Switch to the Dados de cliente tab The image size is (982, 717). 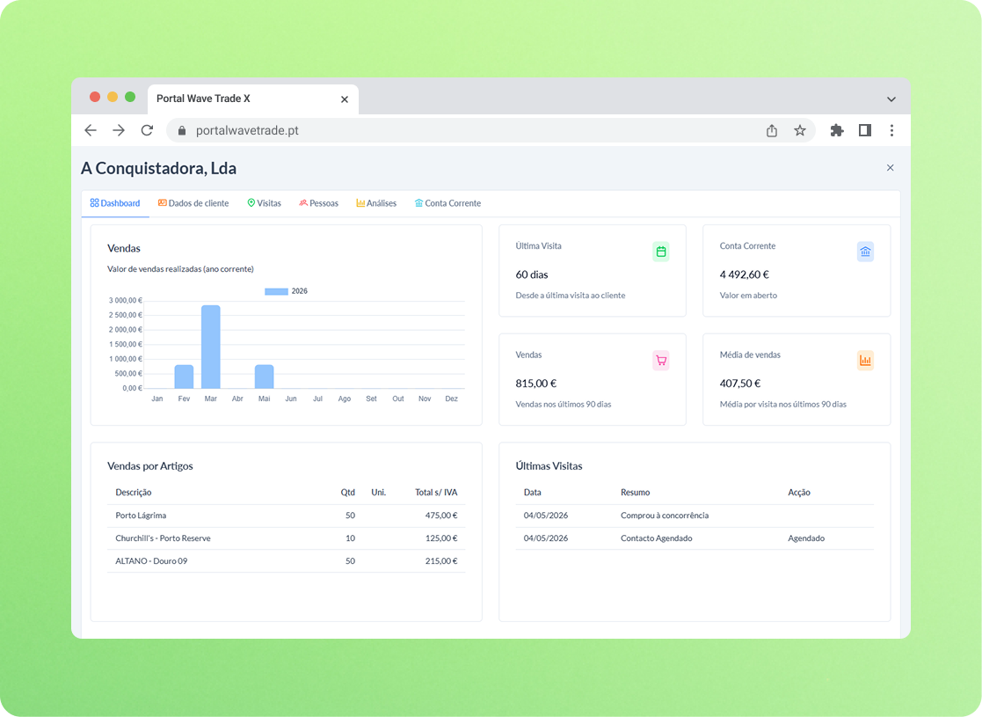(x=193, y=203)
